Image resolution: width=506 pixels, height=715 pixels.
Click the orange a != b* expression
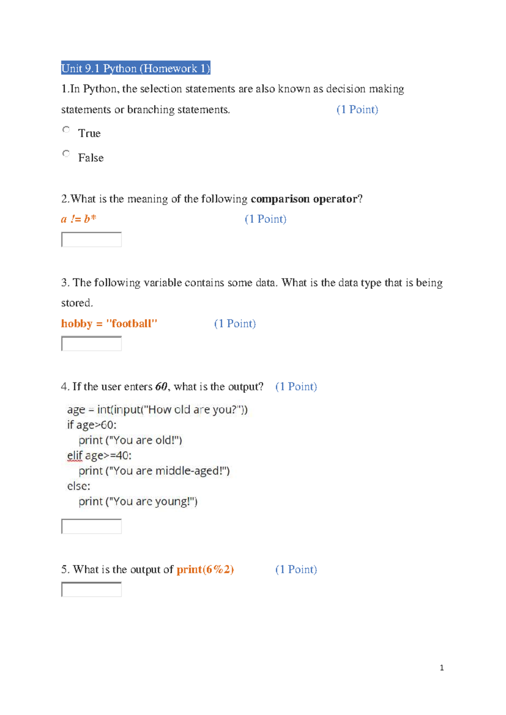(x=79, y=219)
